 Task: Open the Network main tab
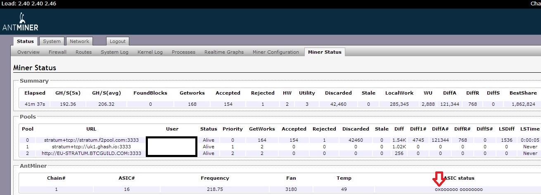[79, 41]
